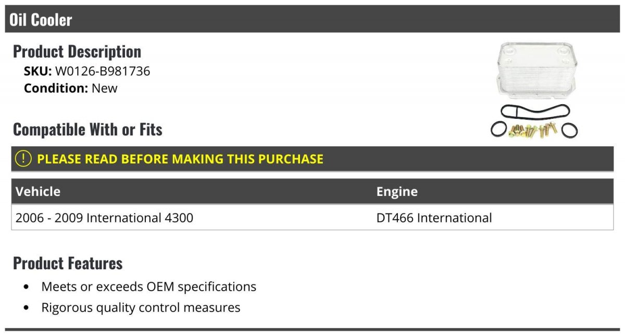The image size is (625, 336).
Task: Click the right O-ring in product image
Action: [x=569, y=130]
